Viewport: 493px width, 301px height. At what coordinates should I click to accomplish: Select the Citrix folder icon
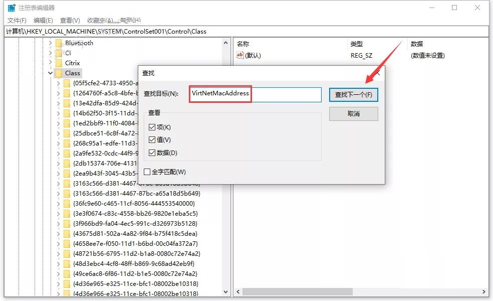tap(59, 63)
